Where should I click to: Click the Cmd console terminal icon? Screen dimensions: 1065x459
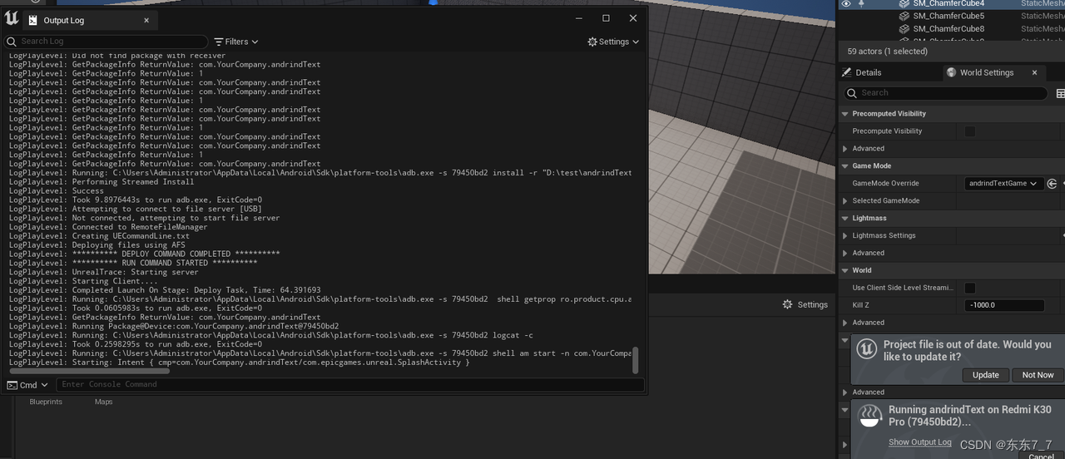pos(12,385)
